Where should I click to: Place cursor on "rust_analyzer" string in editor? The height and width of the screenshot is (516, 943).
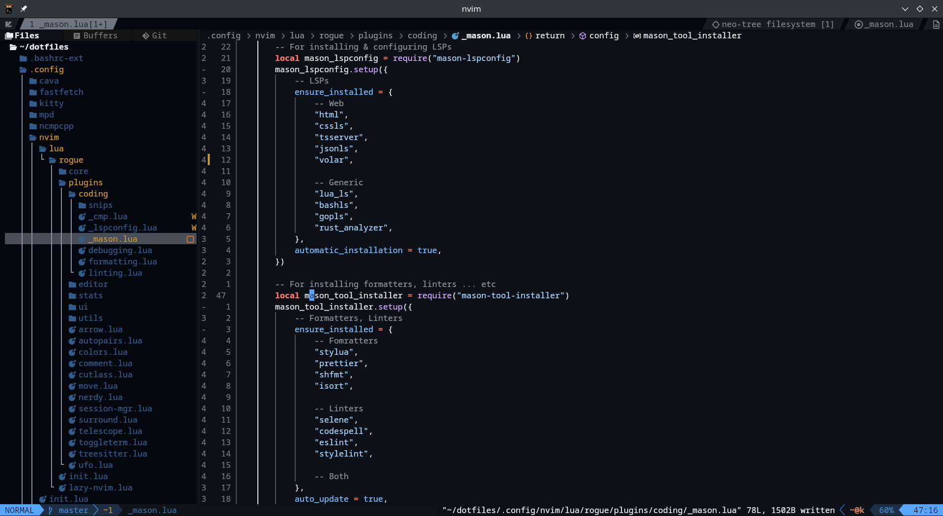tap(351, 228)
